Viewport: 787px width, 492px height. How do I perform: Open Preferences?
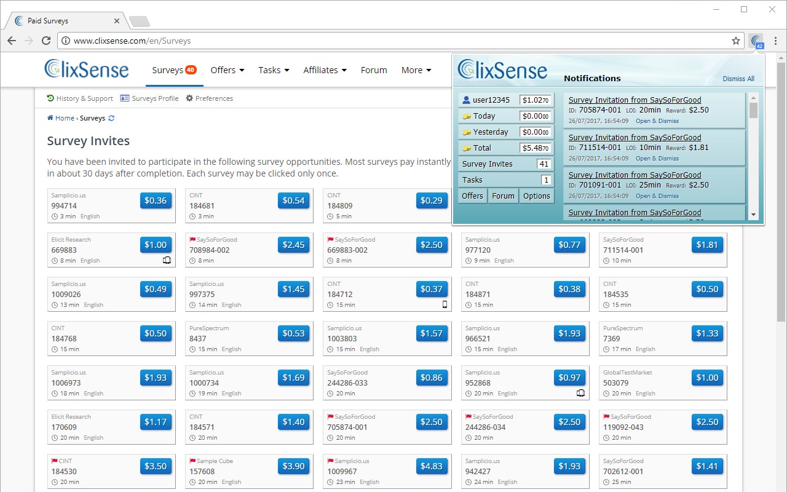click(210, 98)
